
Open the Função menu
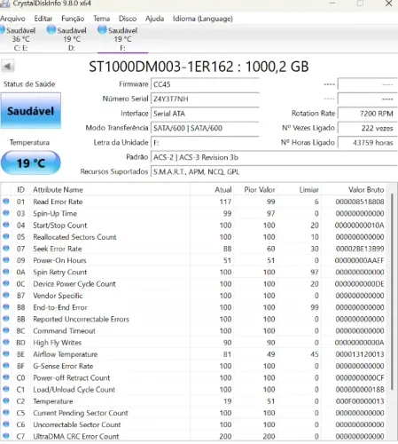click(x=73, y=19)
